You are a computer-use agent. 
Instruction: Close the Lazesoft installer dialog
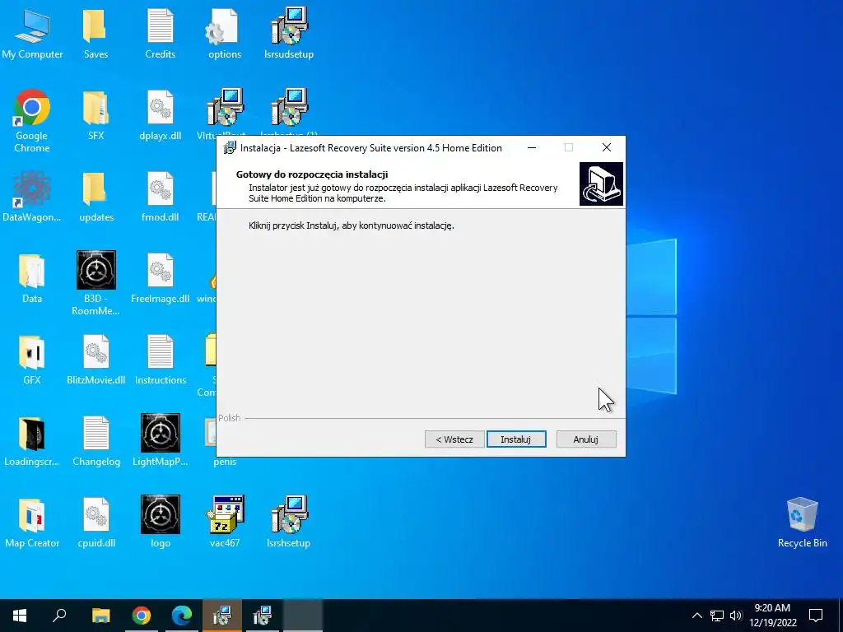[607, 148]
